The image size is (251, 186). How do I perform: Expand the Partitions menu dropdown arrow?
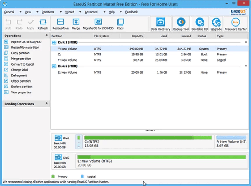coord(60,12)
